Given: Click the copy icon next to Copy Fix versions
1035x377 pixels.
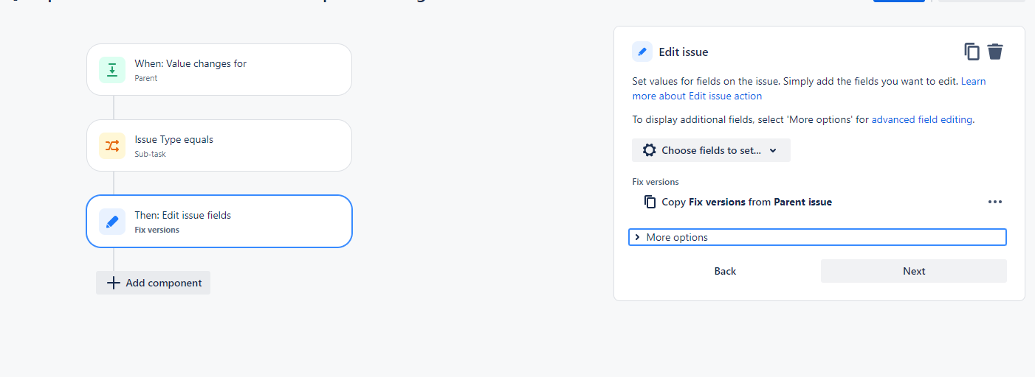Looking at the screenshot, I should tap(650, 202).
